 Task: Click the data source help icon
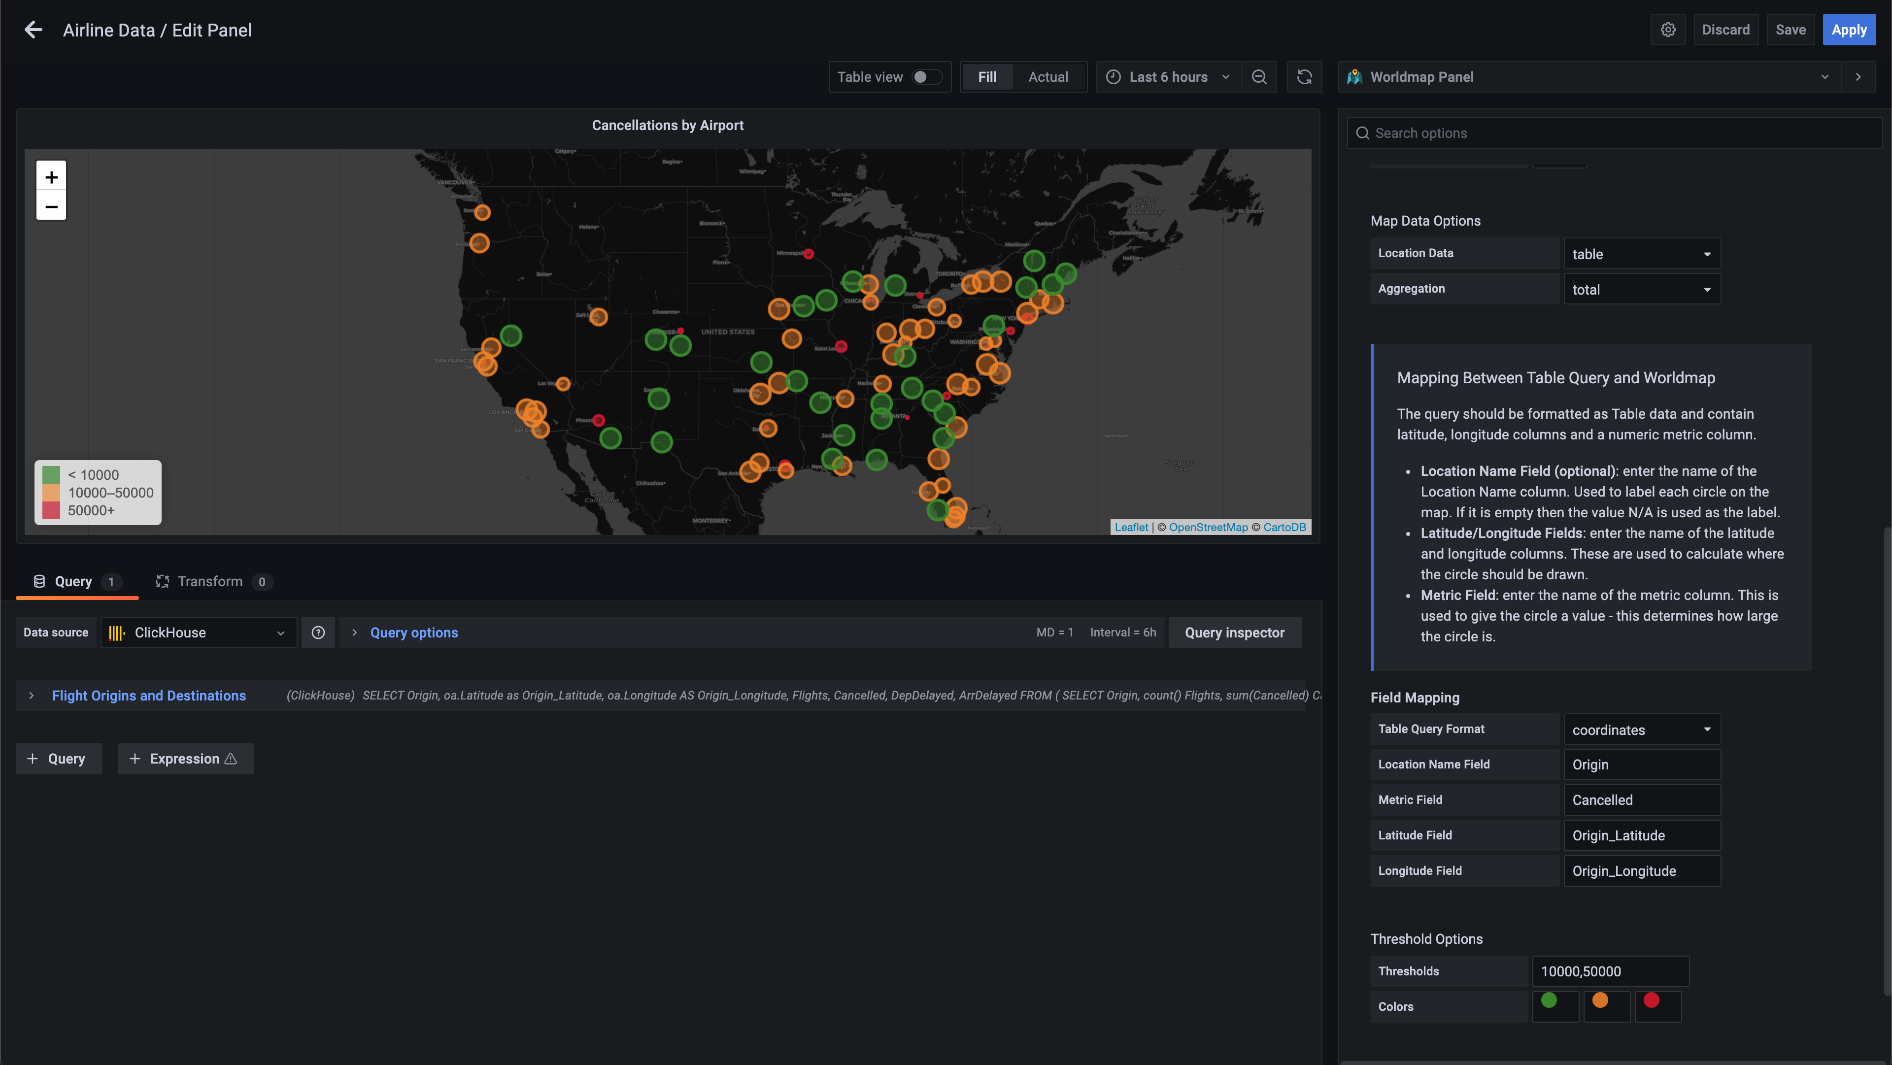coord(318,632)
